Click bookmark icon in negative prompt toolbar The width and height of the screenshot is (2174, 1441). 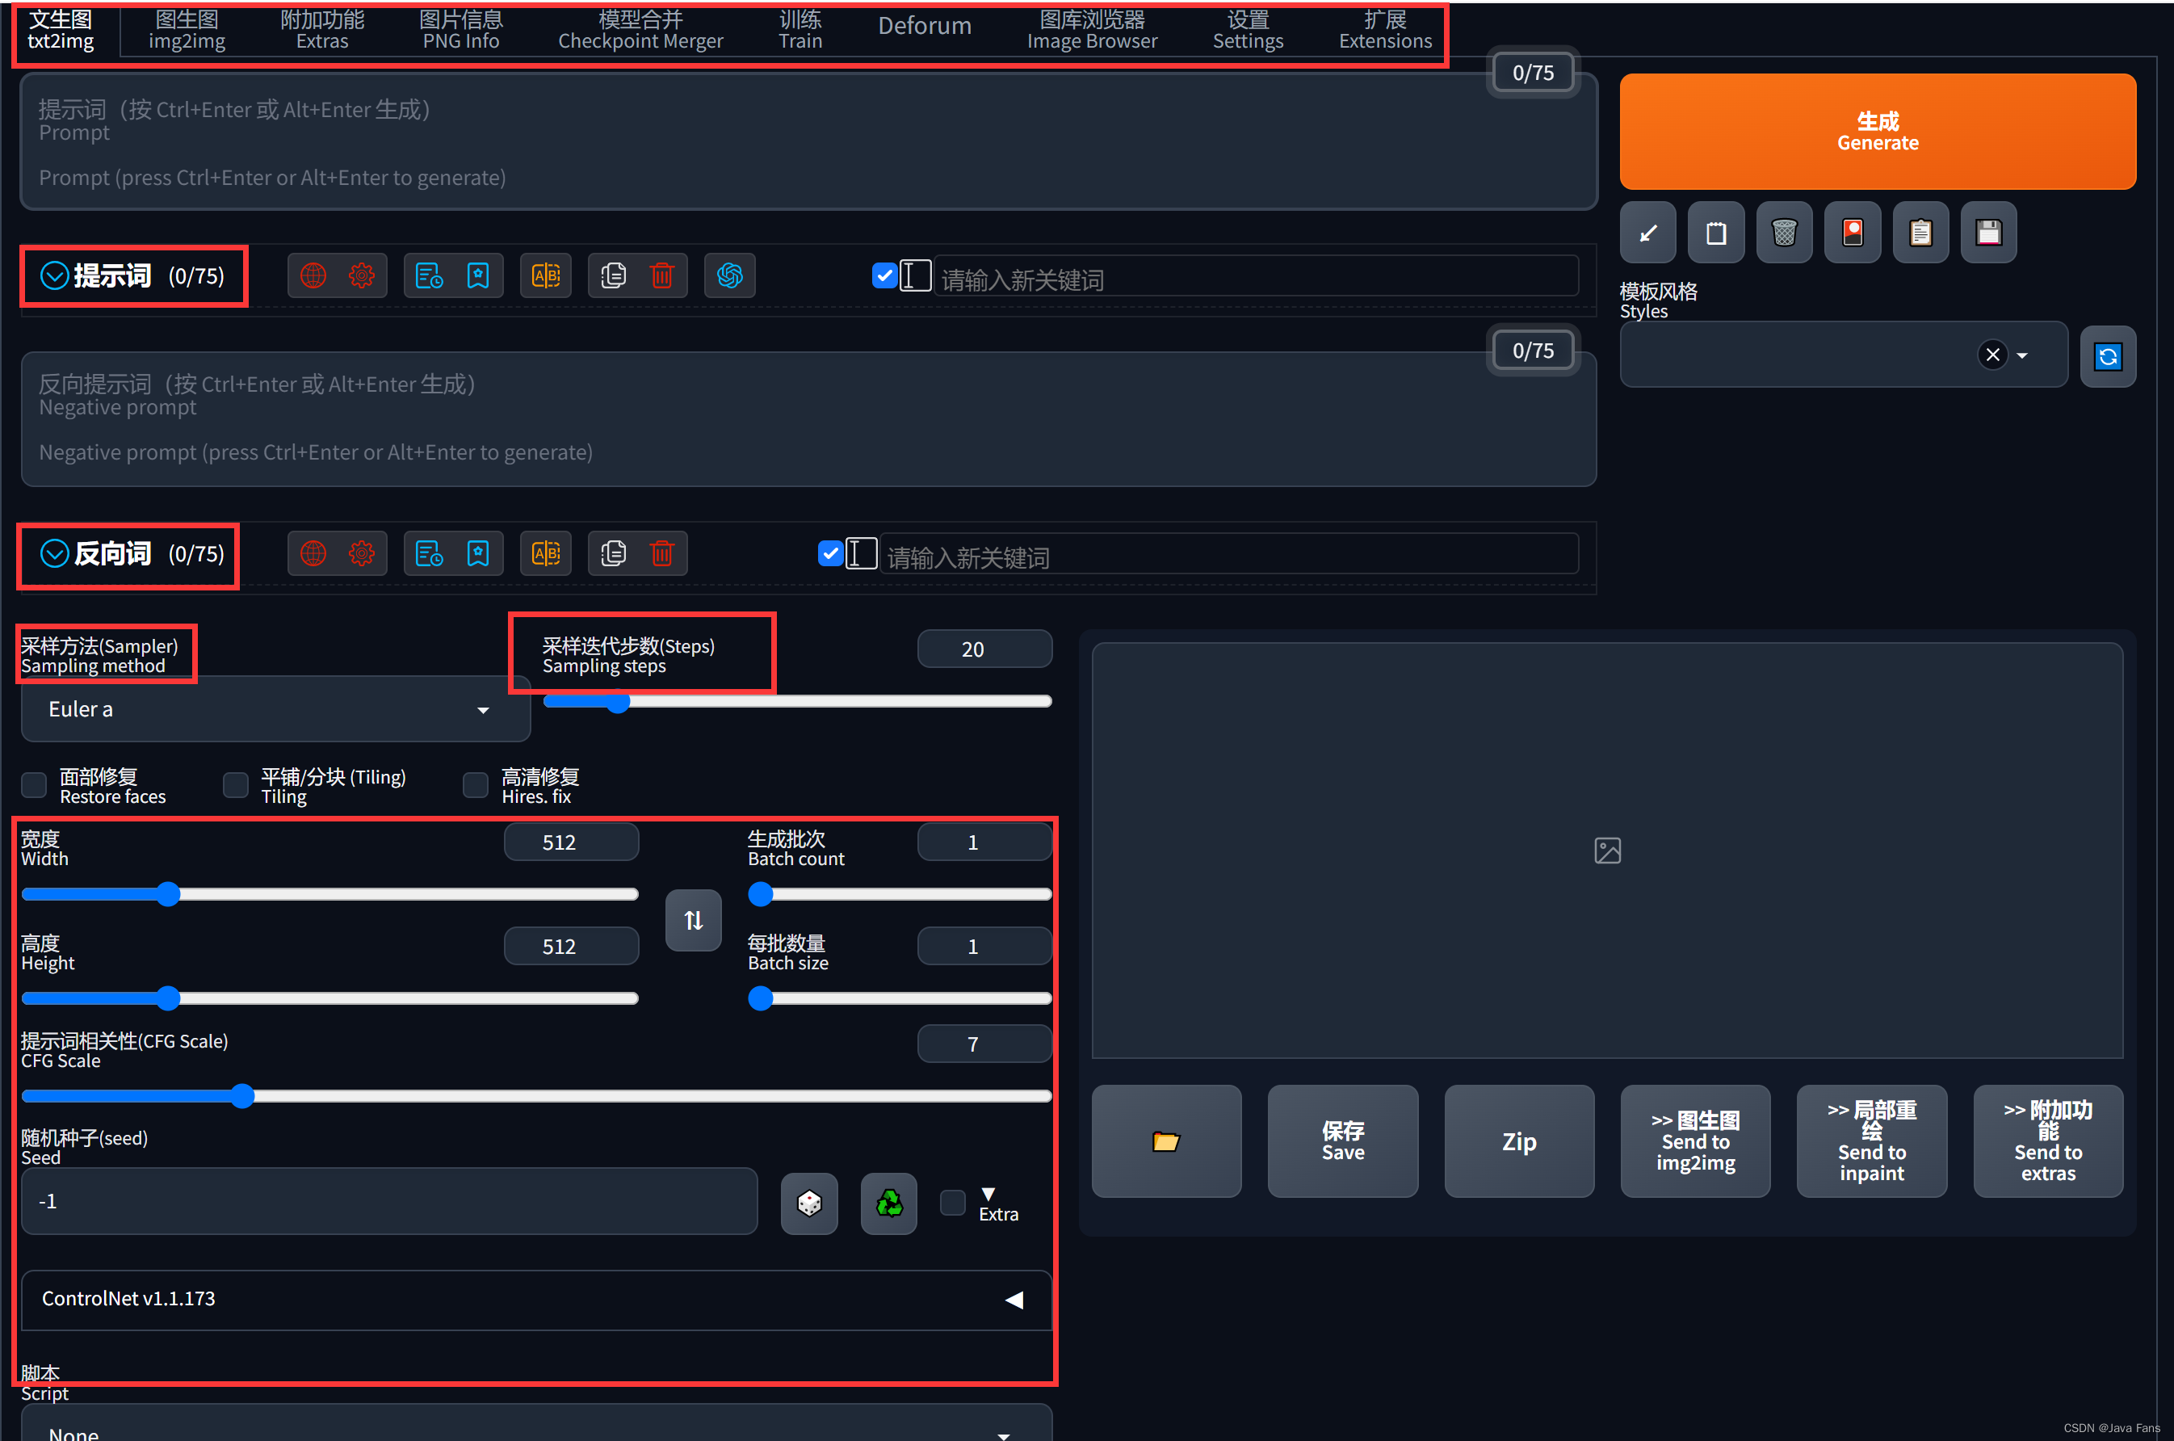(478, 553)
